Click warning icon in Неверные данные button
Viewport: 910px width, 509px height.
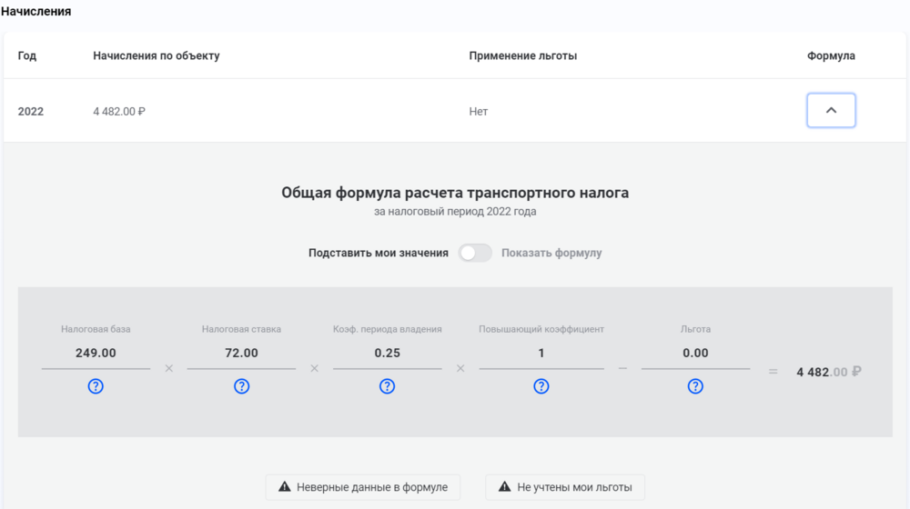[284, 487]
